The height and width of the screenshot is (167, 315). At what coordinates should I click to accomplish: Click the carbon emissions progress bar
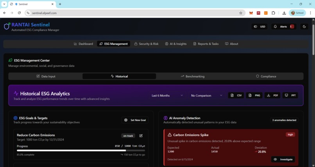(81, 150)
